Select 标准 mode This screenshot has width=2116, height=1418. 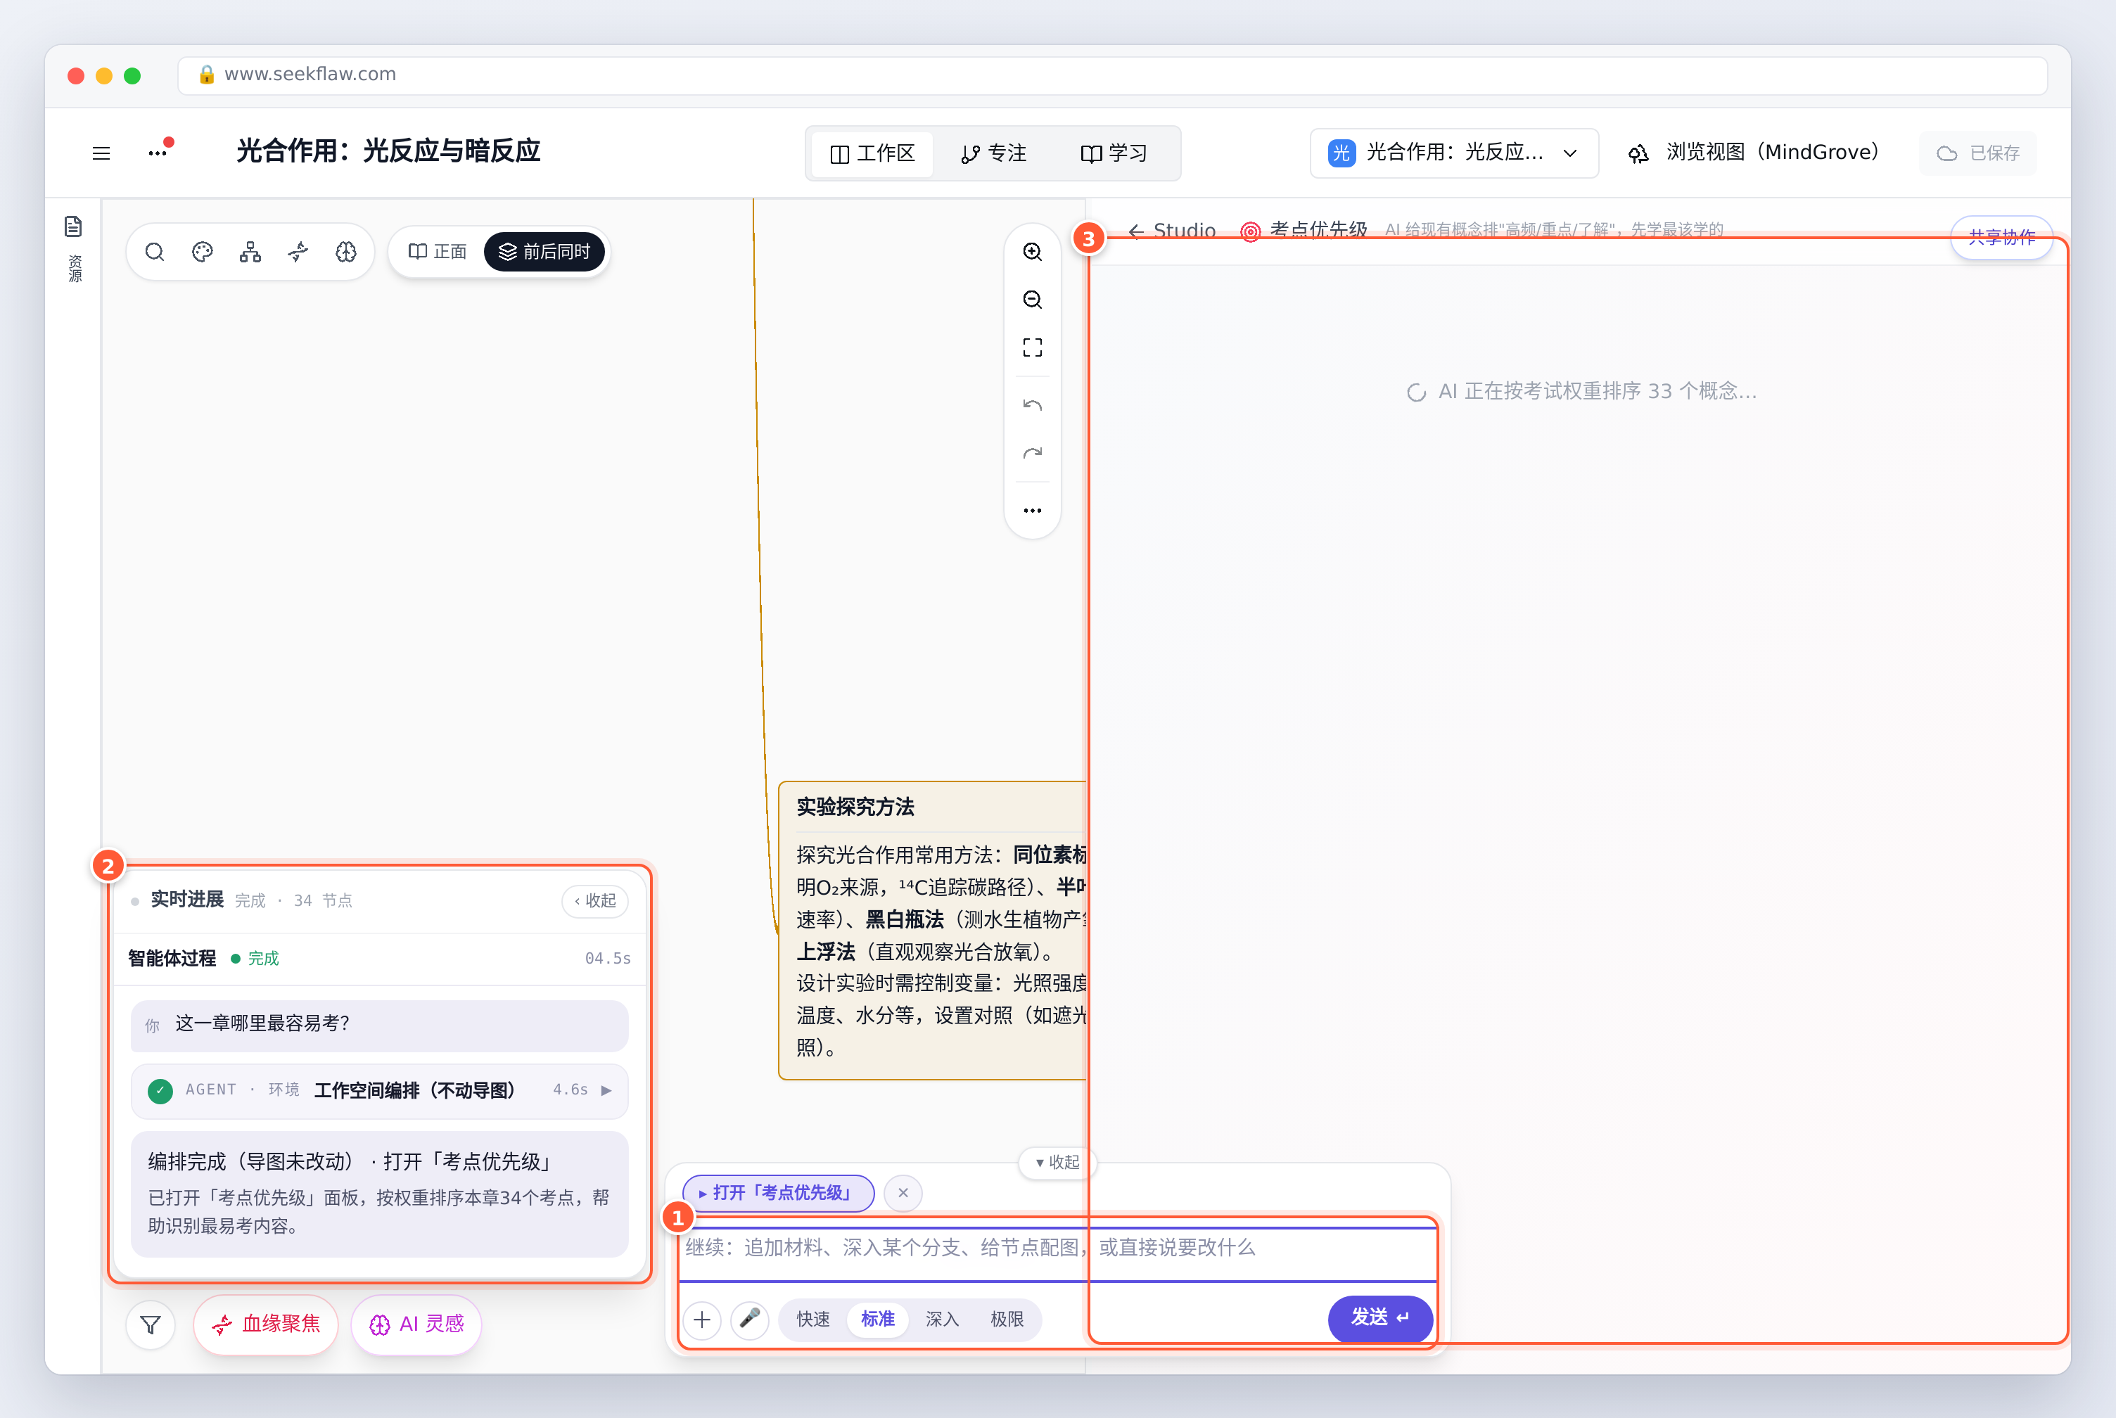tap(878, 1320)
